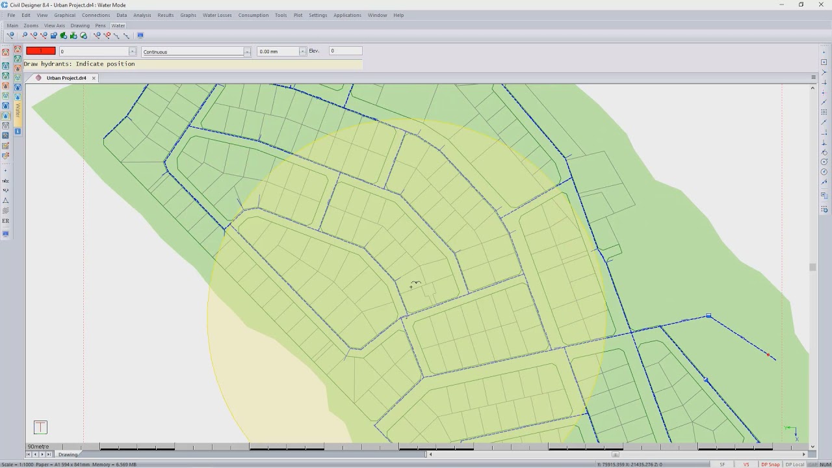Screen dimensions: 832x468
Task: Switch to the Main toolbar tab
Action: (x=12, y=25)
